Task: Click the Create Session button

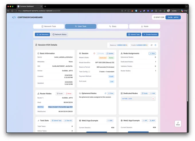Action: click(150, 34)
